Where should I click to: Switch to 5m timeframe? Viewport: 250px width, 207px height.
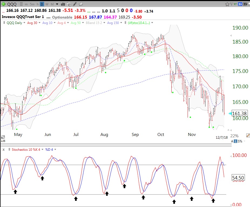(32, 4)
